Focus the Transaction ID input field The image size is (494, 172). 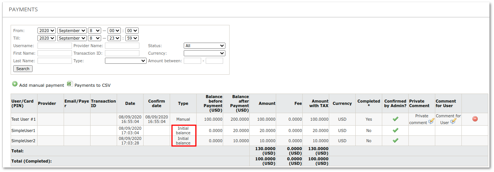122,53
